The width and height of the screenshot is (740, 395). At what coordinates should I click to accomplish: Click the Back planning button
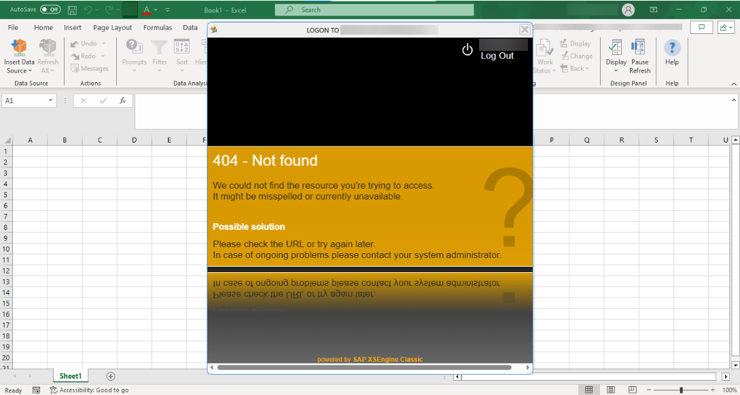pyautogui.click(x=575, y=69)
